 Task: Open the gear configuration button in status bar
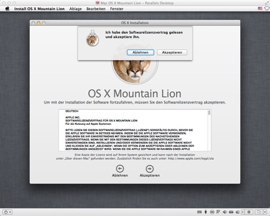(249, 212)
